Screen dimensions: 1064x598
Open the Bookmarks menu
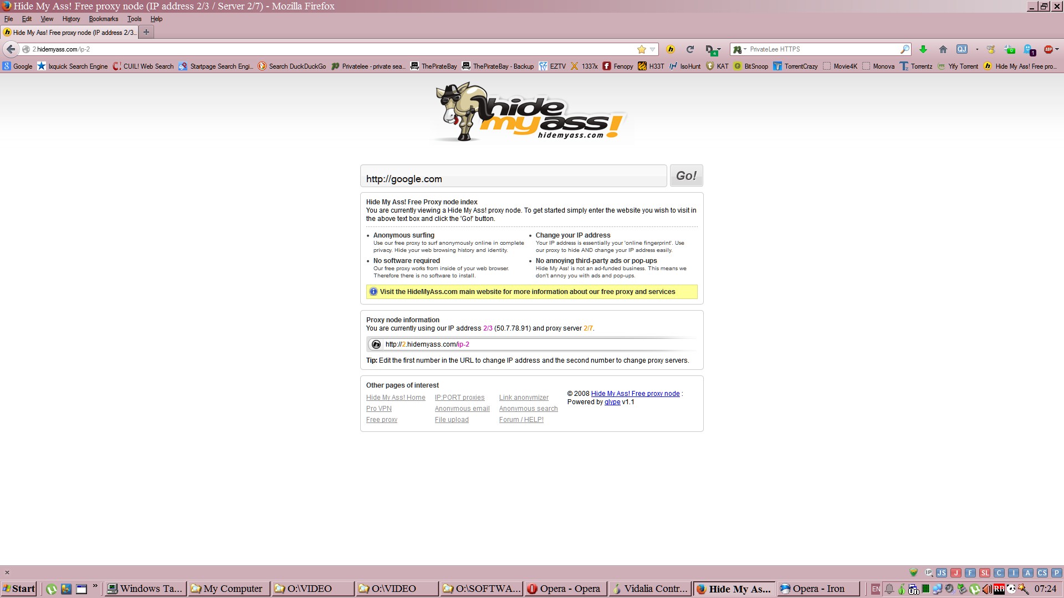[x=103, y=19]
